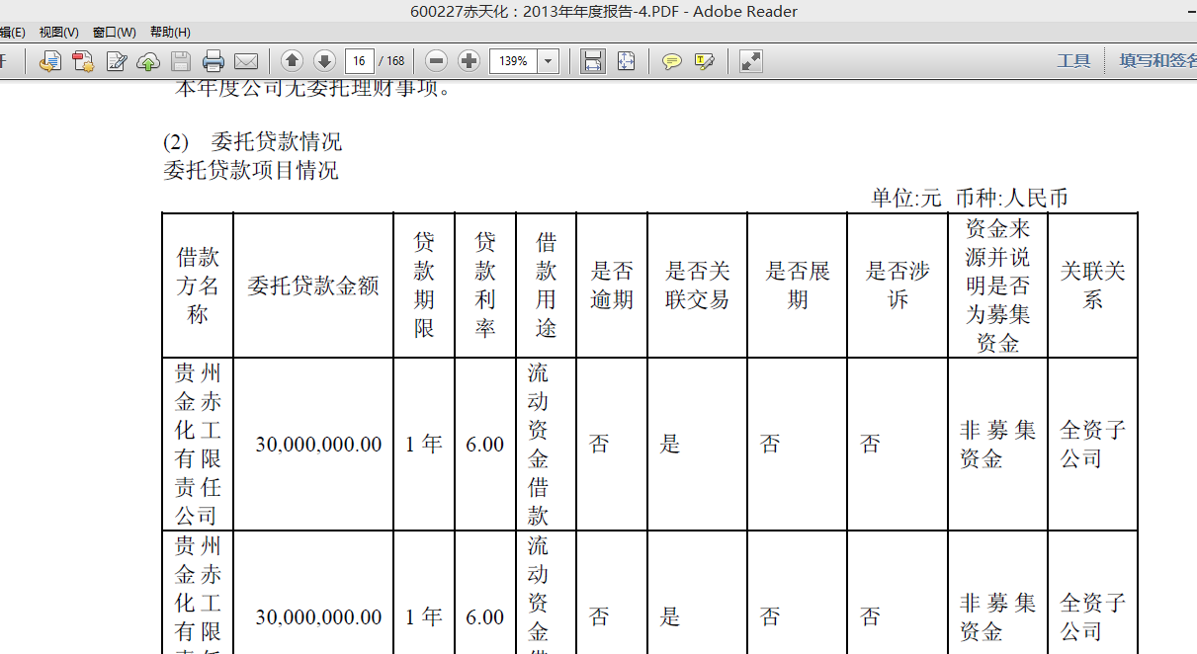The image size is (1197, 654).
Task: Open the zoom level dropdown arrow
Action: (x=549, y=61)
